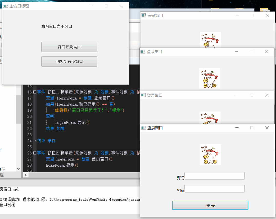Collapse the code fold at line 26
The image size is (276, 219).
(x=35, y=153)
